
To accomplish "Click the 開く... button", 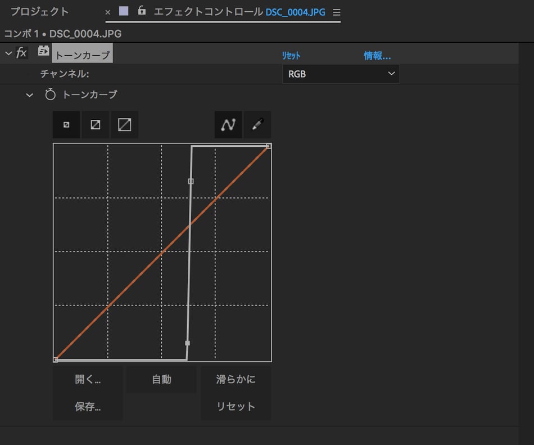I will [x=88, y=379].
